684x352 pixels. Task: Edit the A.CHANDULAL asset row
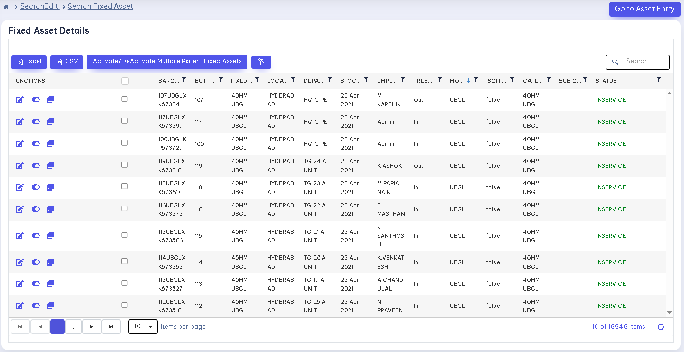[20, 284]
